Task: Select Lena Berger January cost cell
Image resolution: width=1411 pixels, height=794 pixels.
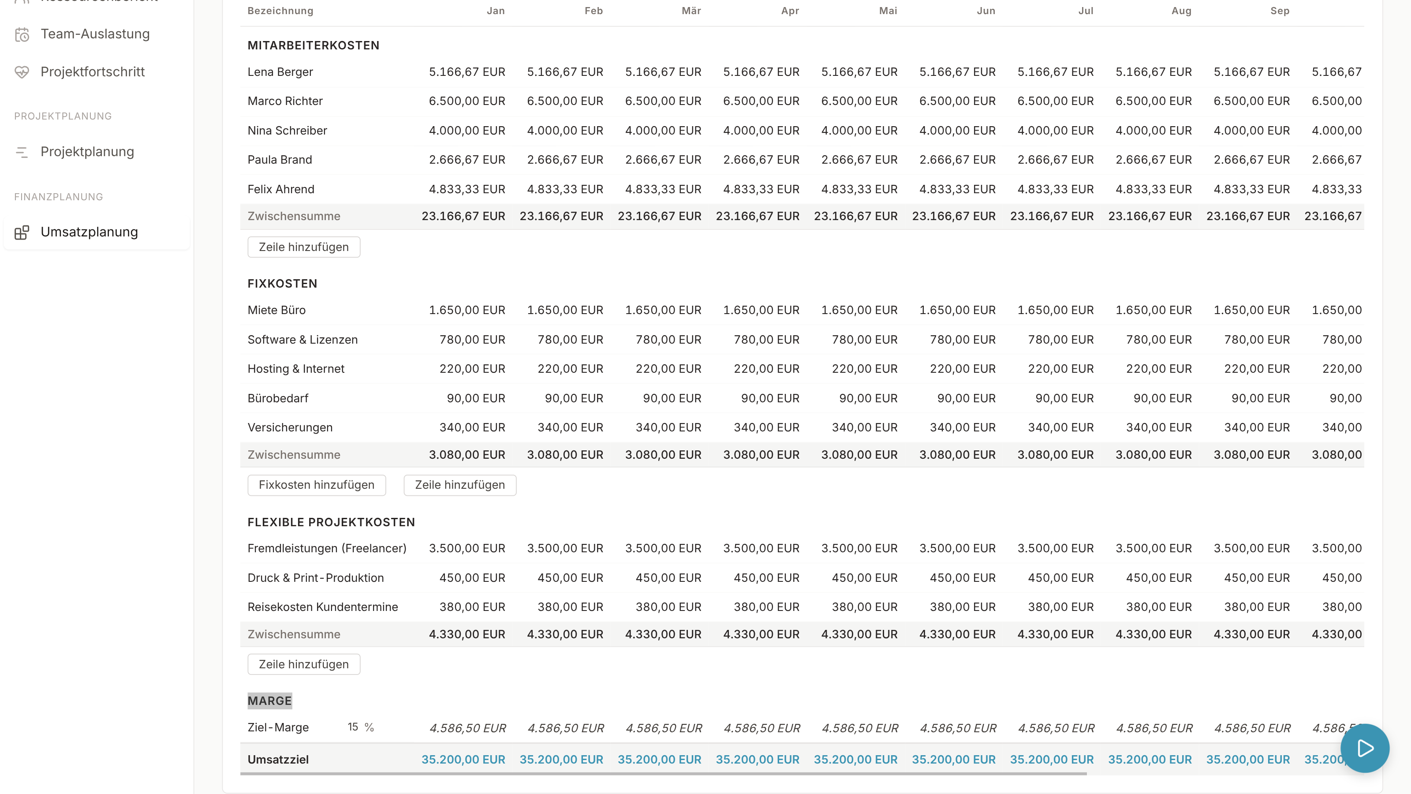Action: pos(467,72)
